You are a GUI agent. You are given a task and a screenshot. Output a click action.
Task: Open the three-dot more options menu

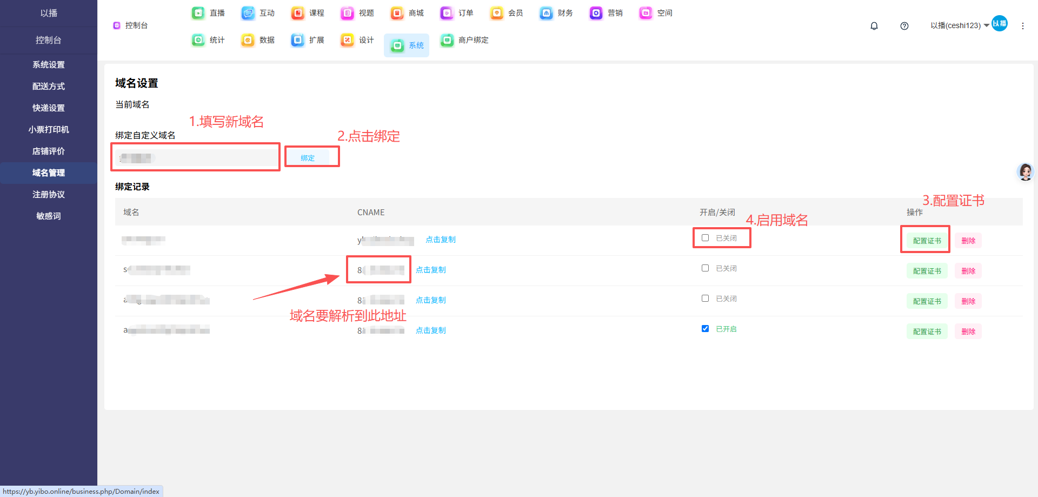(x=1022, y=26)
